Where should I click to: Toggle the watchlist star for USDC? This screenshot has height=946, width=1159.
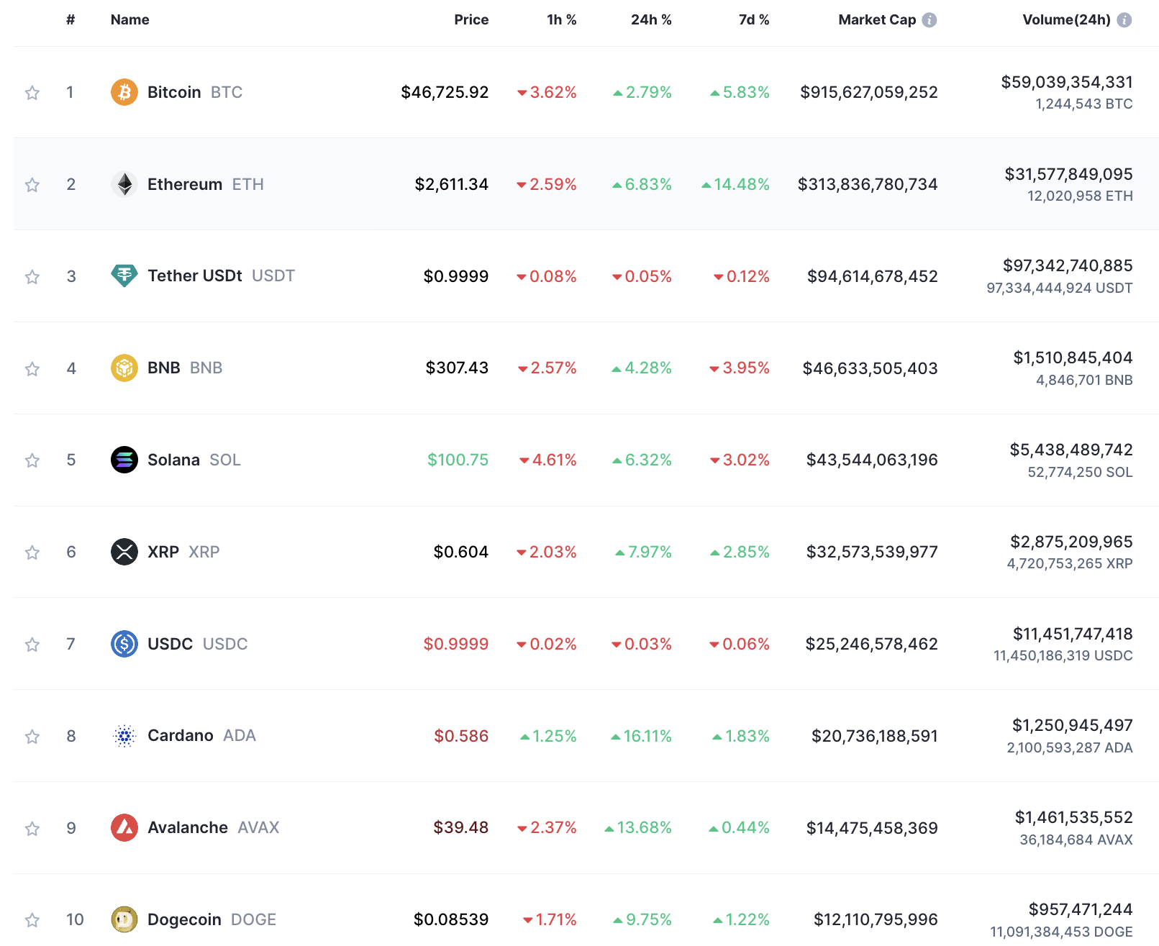click(32, 645)
